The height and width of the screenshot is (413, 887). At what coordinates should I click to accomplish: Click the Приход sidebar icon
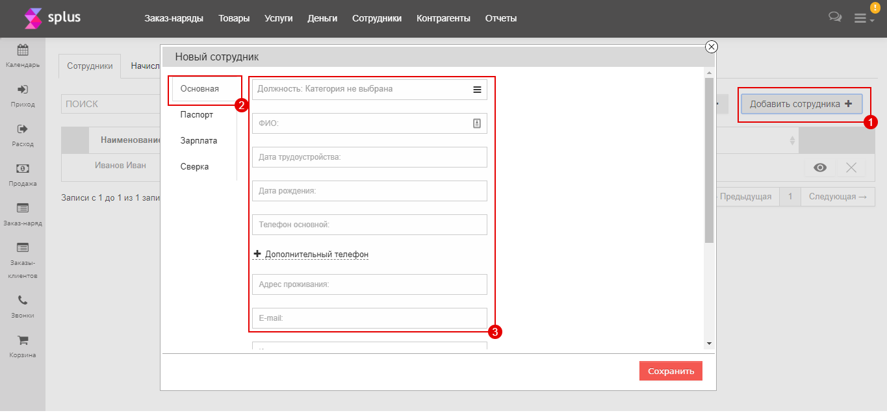pos(22,90)
